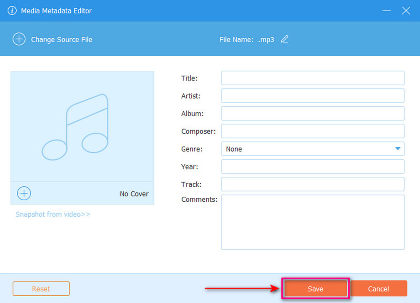Minimize the Media Metadata Editor window
This screenshot has height=303, width=420.
(x=386, y=11)
